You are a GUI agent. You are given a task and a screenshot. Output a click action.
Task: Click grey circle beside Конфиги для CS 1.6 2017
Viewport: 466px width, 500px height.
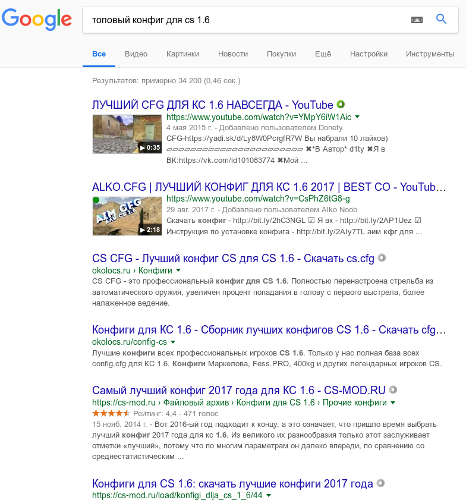click(380, 483)
